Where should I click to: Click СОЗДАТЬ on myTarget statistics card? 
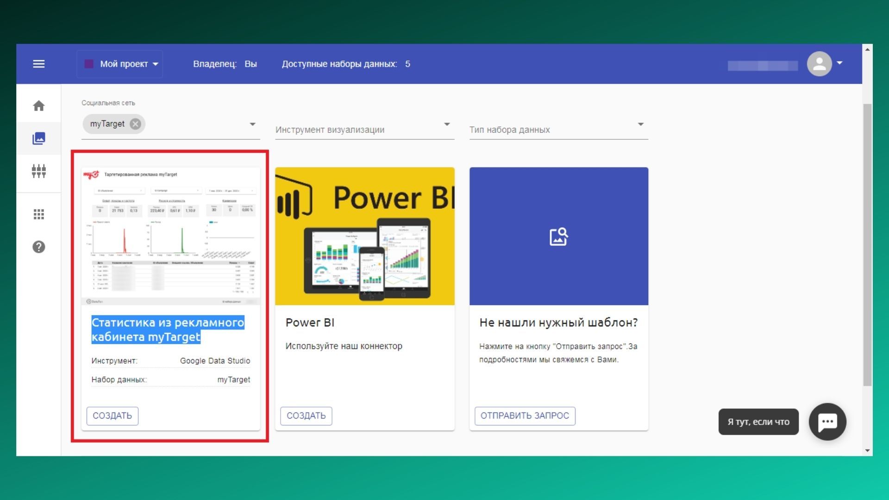point(112,416)
